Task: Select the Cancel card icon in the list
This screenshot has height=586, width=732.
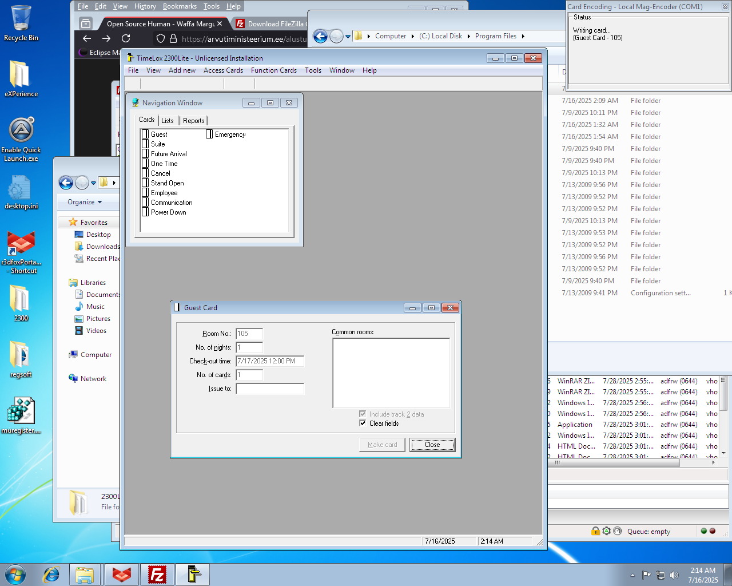Action: point(145,173)
